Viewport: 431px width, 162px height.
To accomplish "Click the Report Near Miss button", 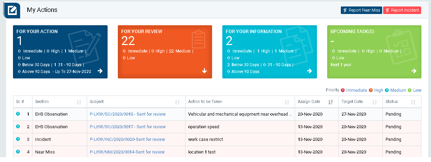I will pyautogui.click(x=361, y=10).
